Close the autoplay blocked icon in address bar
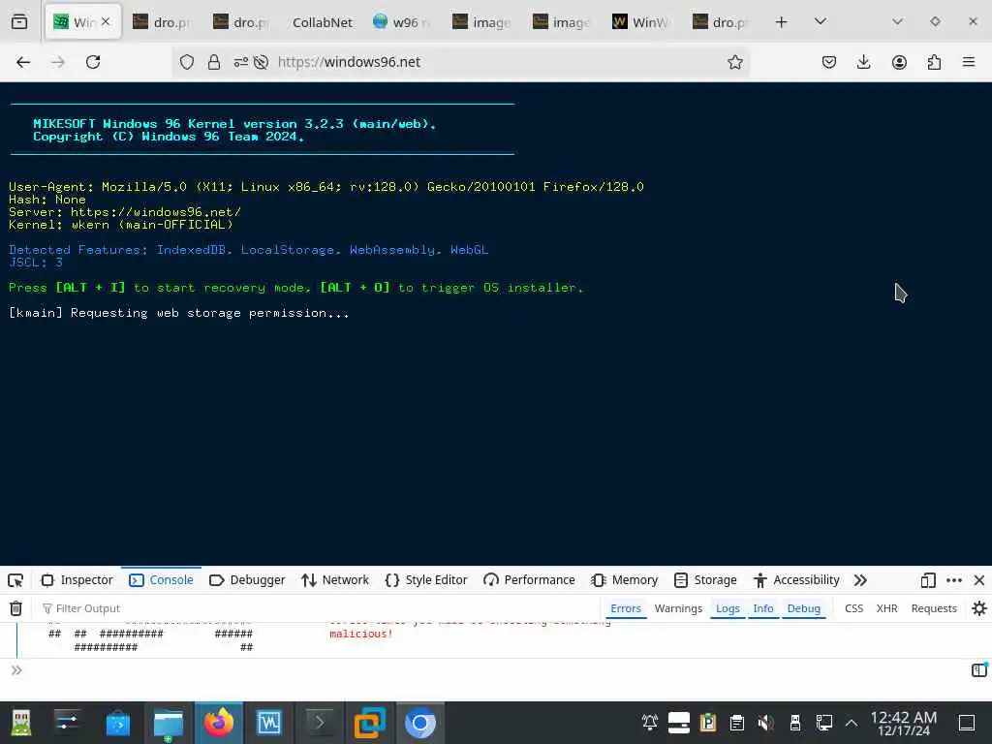 tap(261, 62)
